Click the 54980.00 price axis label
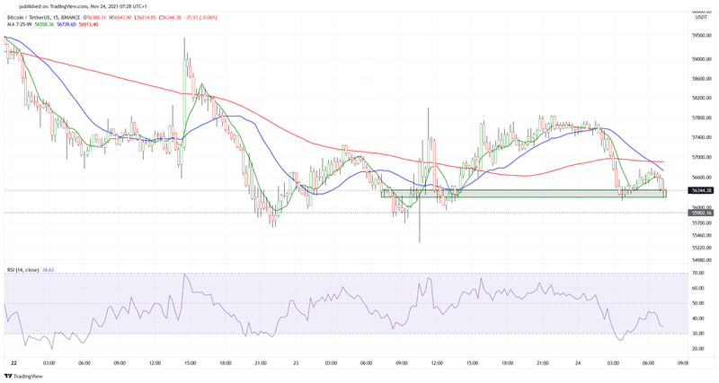719x383 pixels. click(x=703, y=260)
